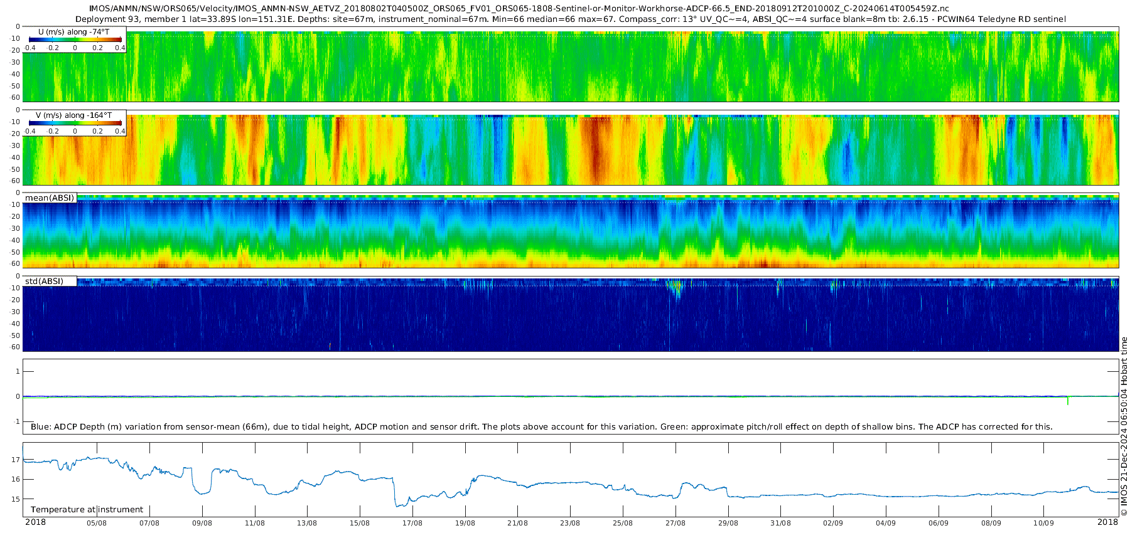This screenshot has height=533, width=1130.
Task: Click the 2018 label at bottom-left
Action: point(35,522)
